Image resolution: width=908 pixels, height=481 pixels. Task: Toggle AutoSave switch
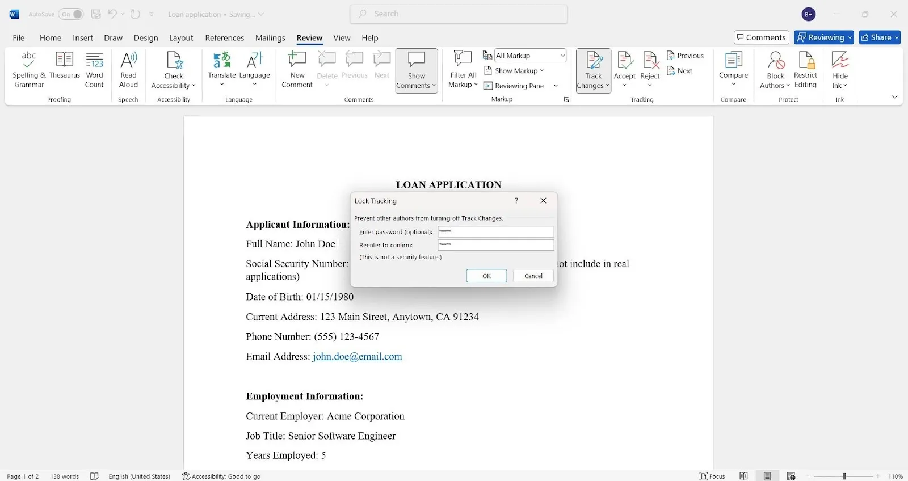[71, 14]
